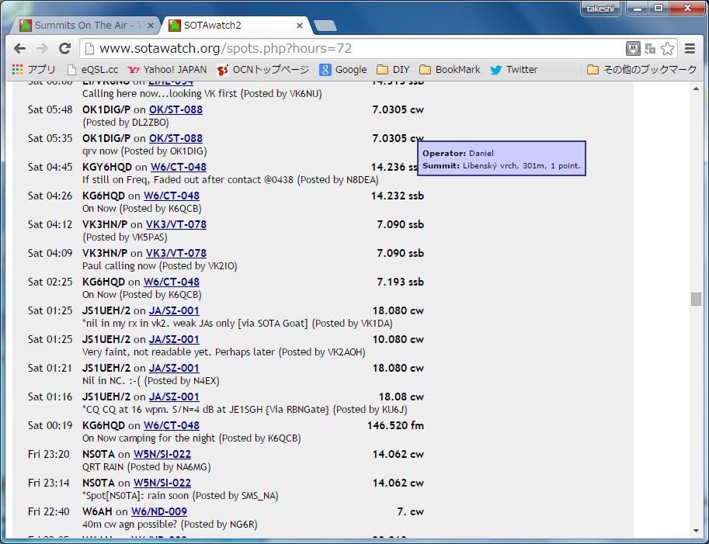Open a new browser tab
This screenshot has width=709, height=544.
pos(325,26)
